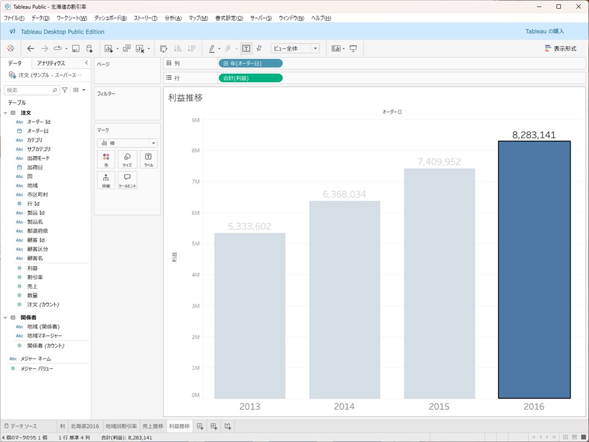This screenshot has height=442, width=589.
Task: Open presentation mode from the toolbar
Action: [353, 48]
